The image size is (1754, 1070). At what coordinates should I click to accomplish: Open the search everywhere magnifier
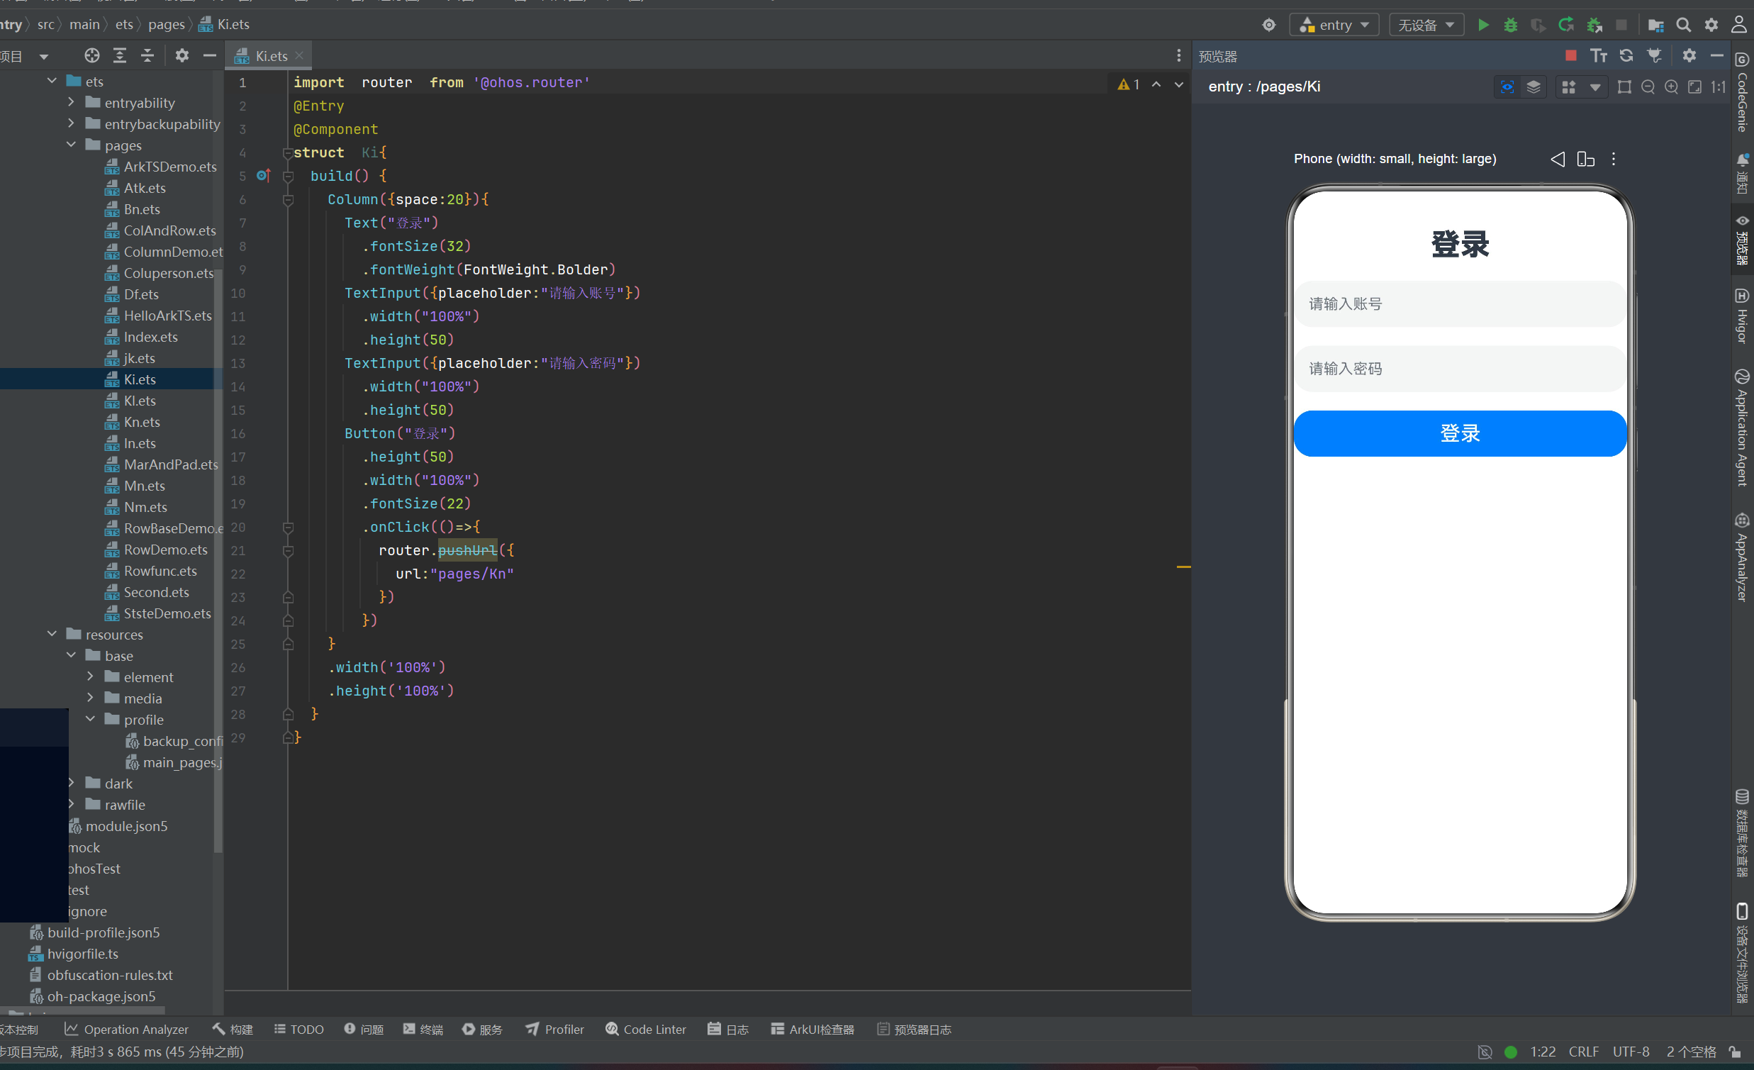tap(1684, 25)
